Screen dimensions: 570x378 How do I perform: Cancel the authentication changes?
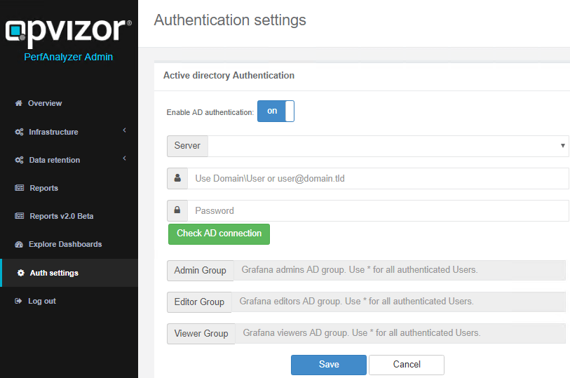click(x=407, y=365)
